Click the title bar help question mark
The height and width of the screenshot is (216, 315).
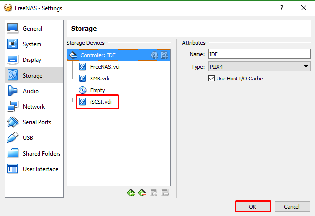281,8
